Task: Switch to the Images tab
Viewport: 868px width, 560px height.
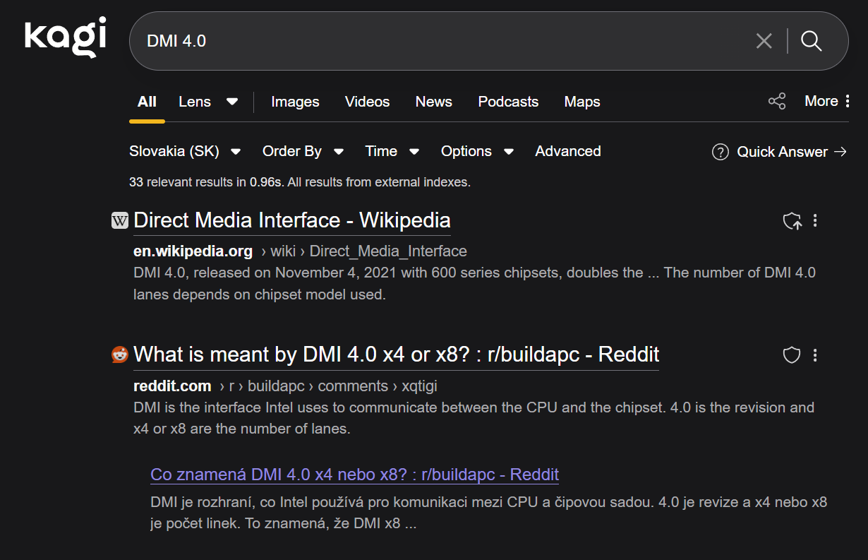Action: pos(295,102)
